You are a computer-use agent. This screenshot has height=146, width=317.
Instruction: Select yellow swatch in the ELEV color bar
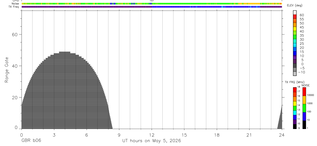295,29
